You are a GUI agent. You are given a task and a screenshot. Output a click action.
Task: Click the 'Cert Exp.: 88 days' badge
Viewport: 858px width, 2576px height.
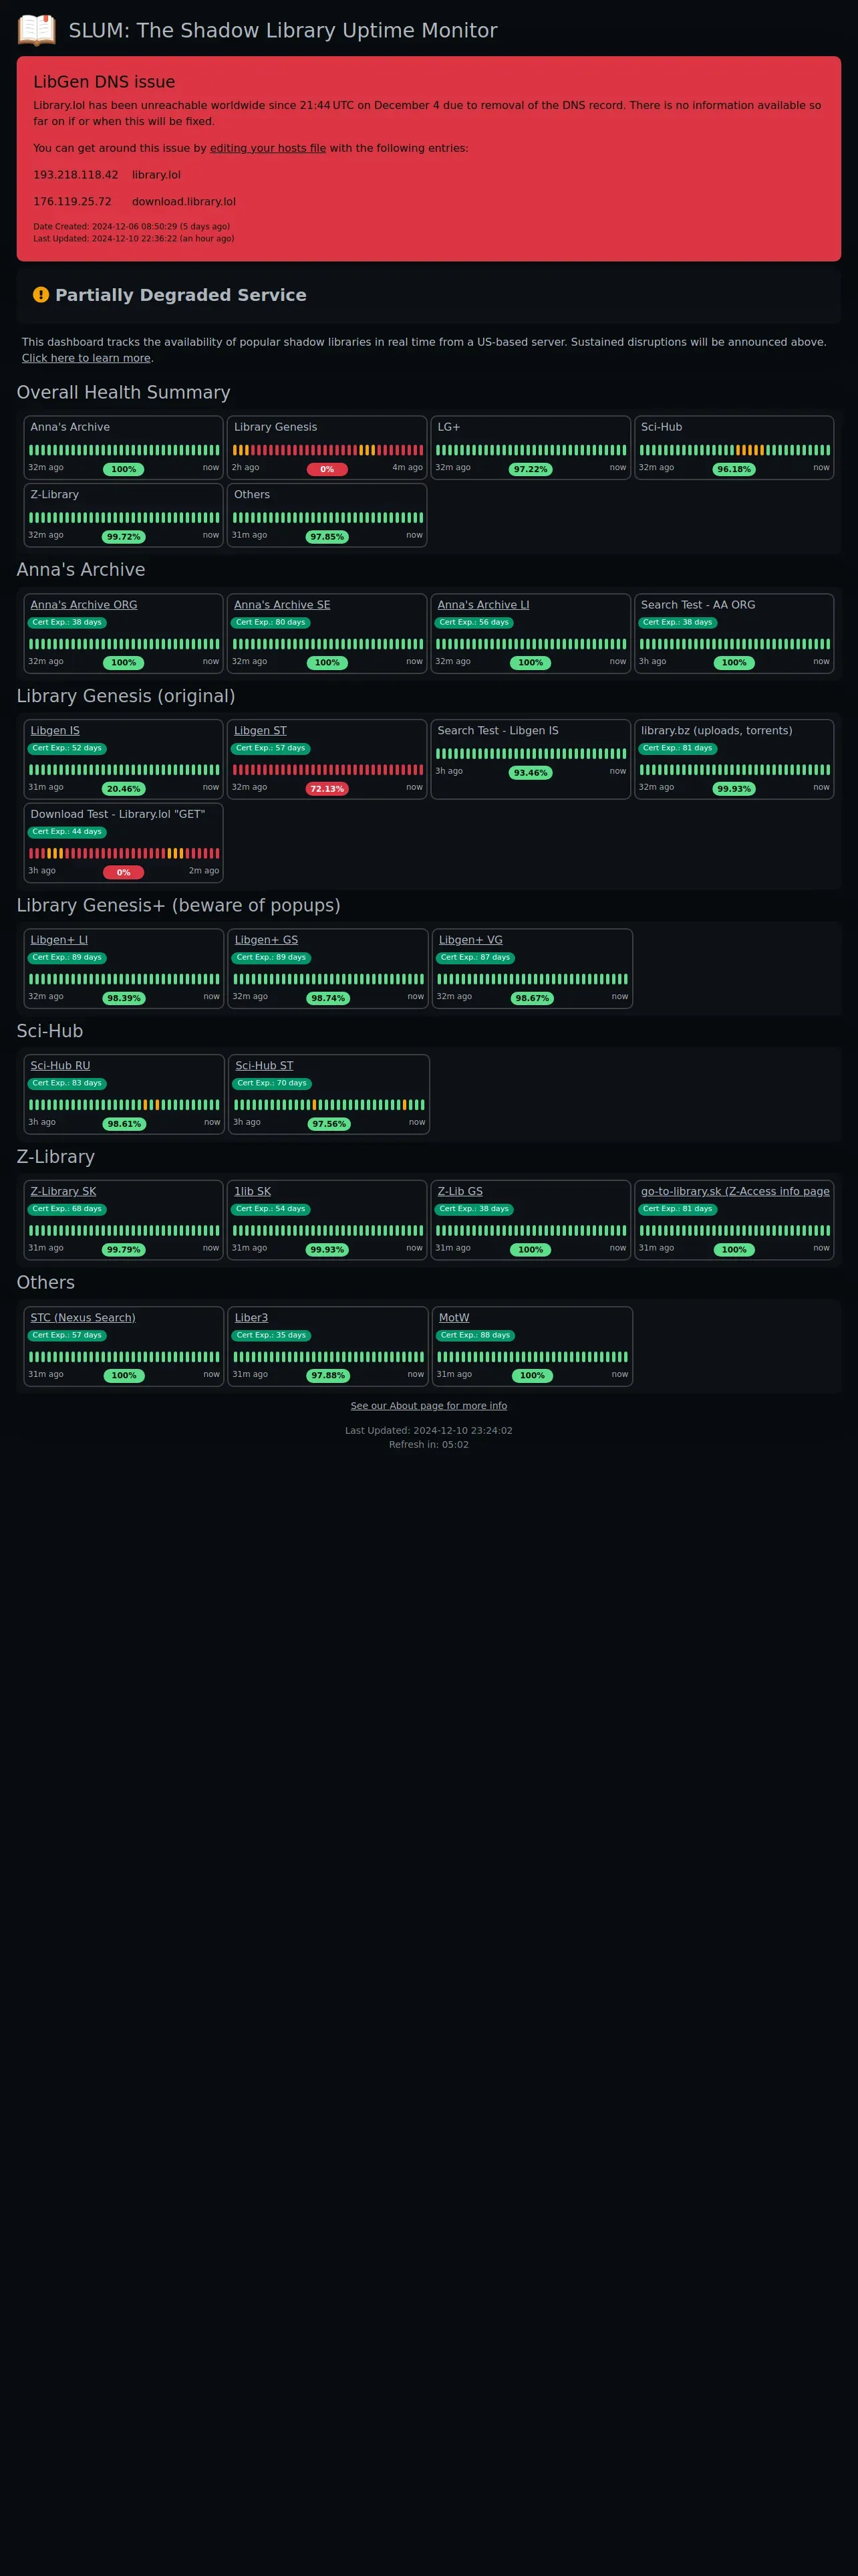tap(476, 1335)
